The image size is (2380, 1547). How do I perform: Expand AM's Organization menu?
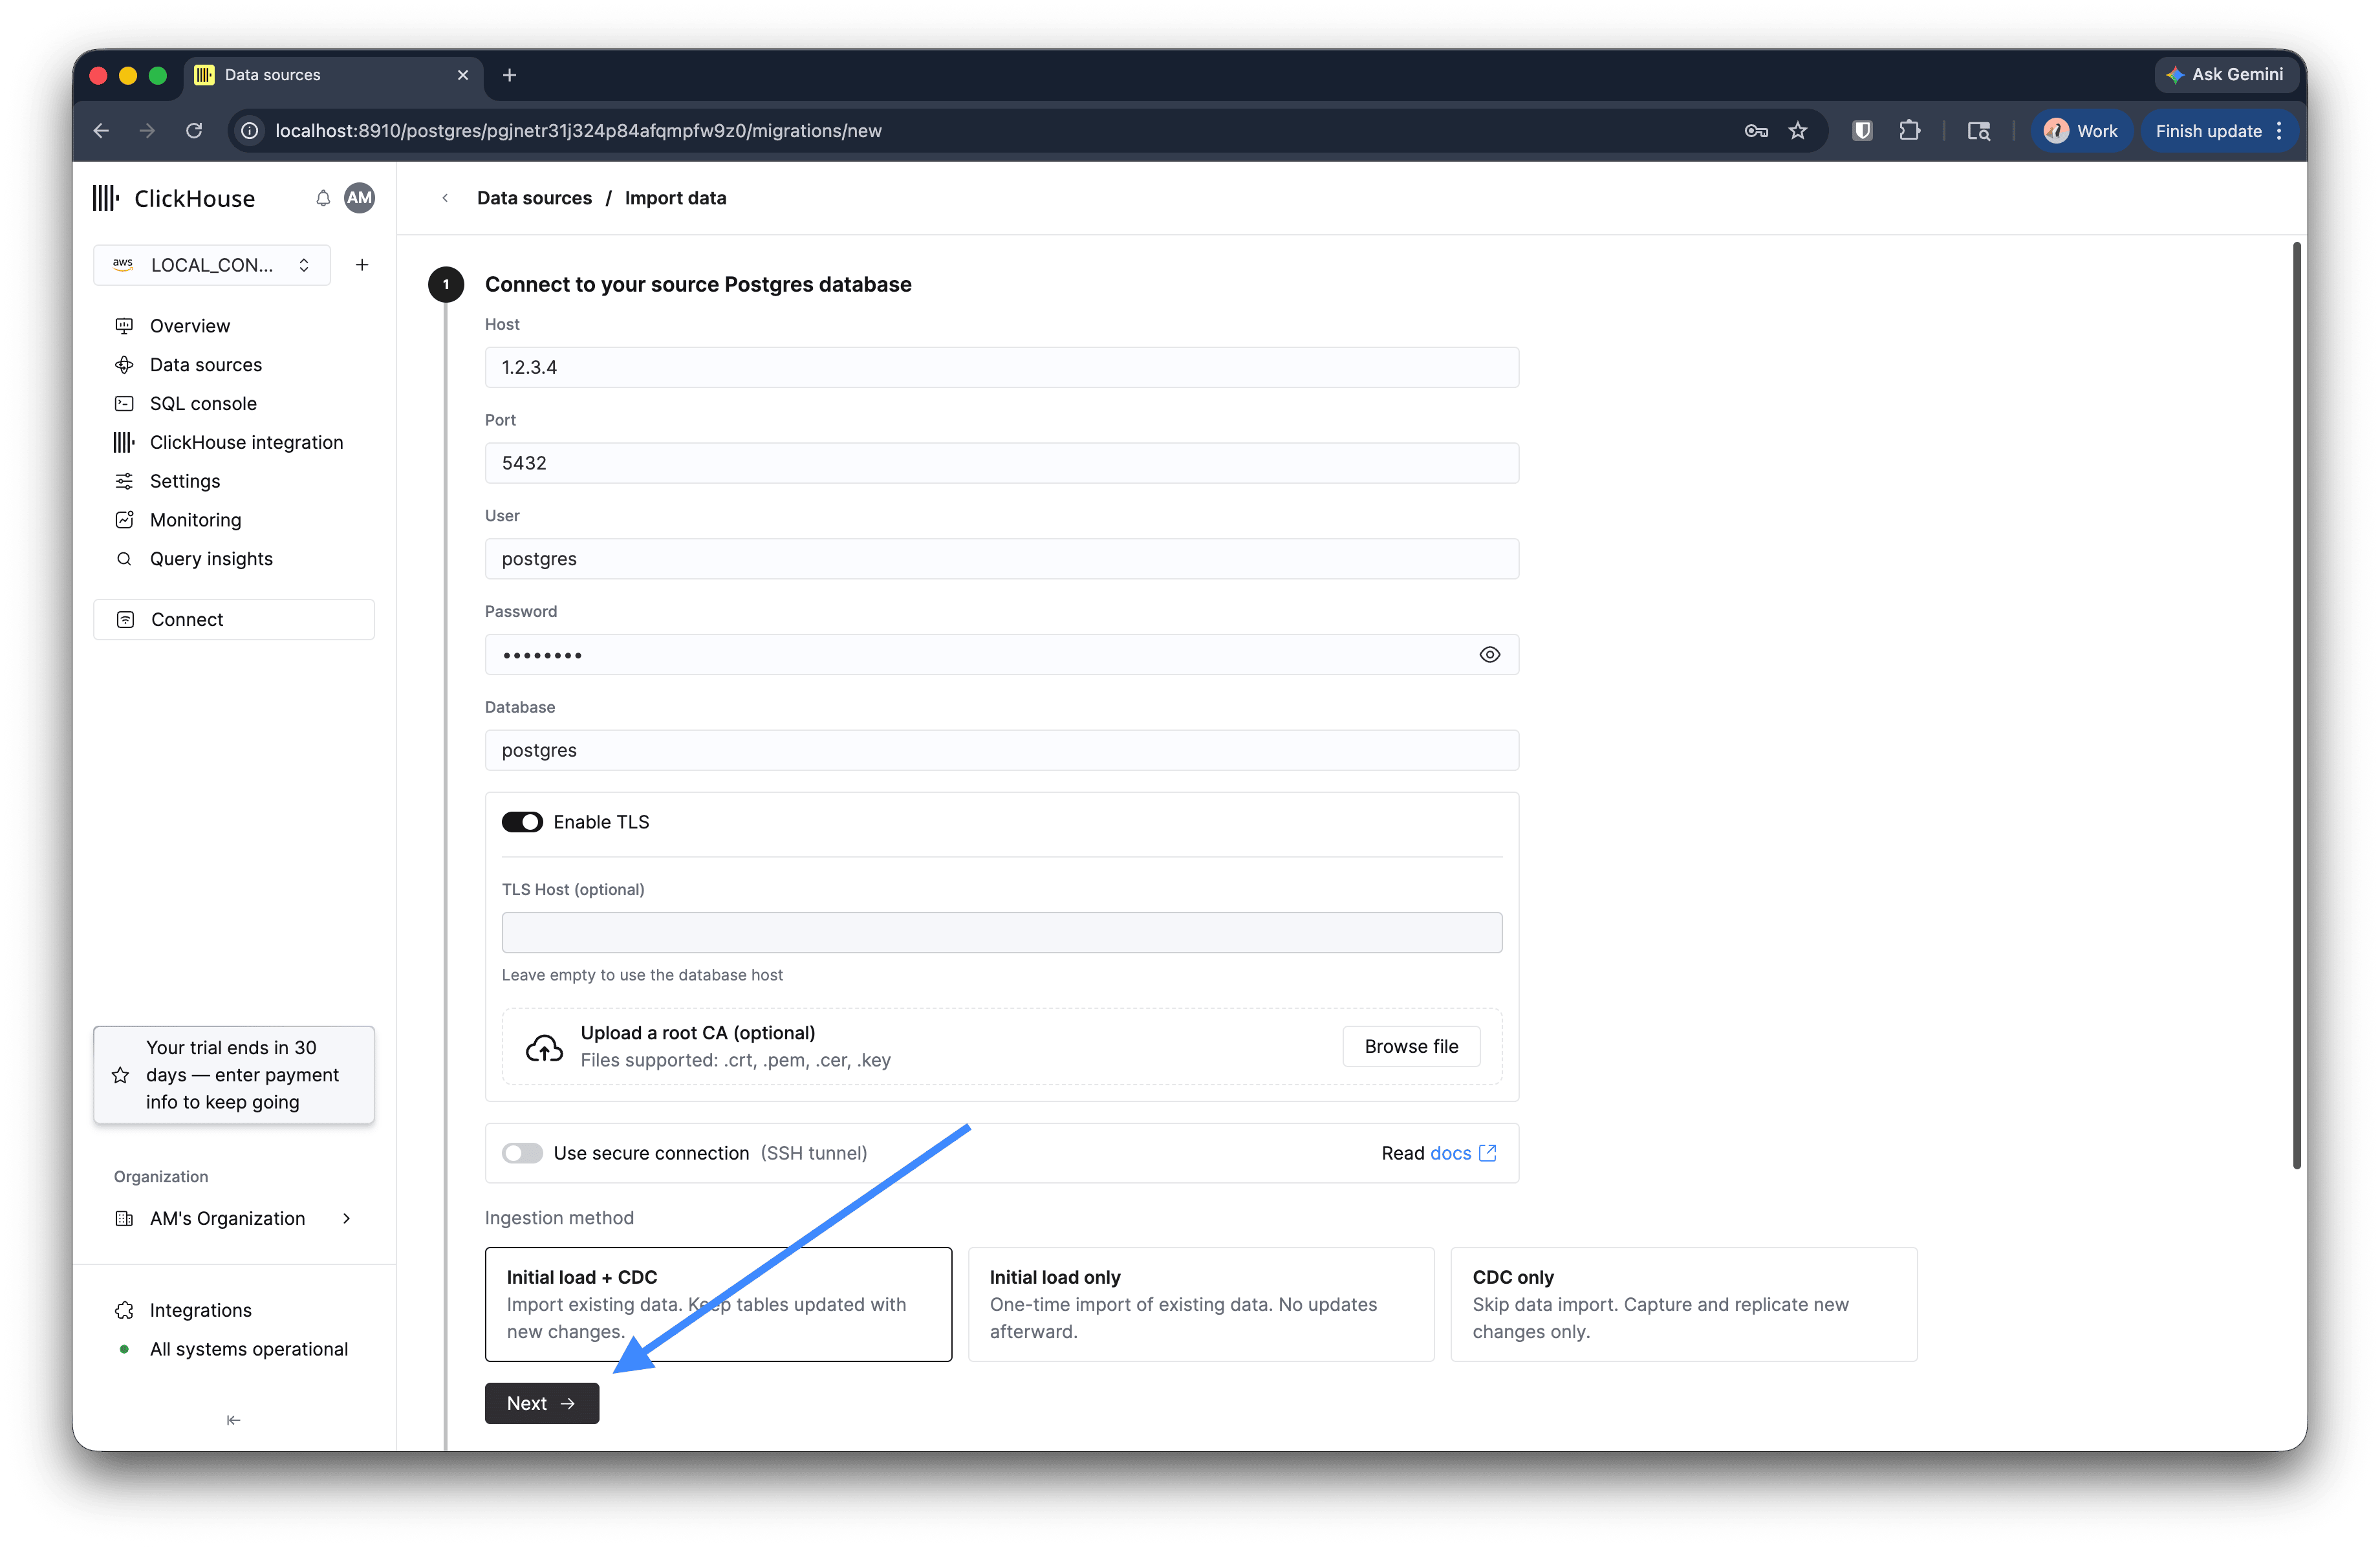click(234, 1218)
